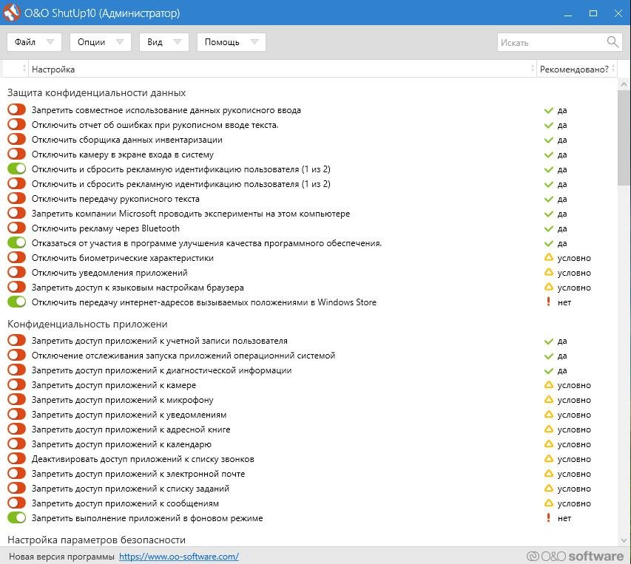This screenshot has height=564, width=631.
Task: Click warning triangle for 'Отключить уведомления приложений'
Action: coord(548,273)
